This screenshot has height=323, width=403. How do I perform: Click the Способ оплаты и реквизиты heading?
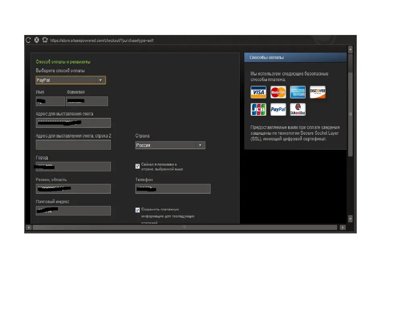coord(63,62)
